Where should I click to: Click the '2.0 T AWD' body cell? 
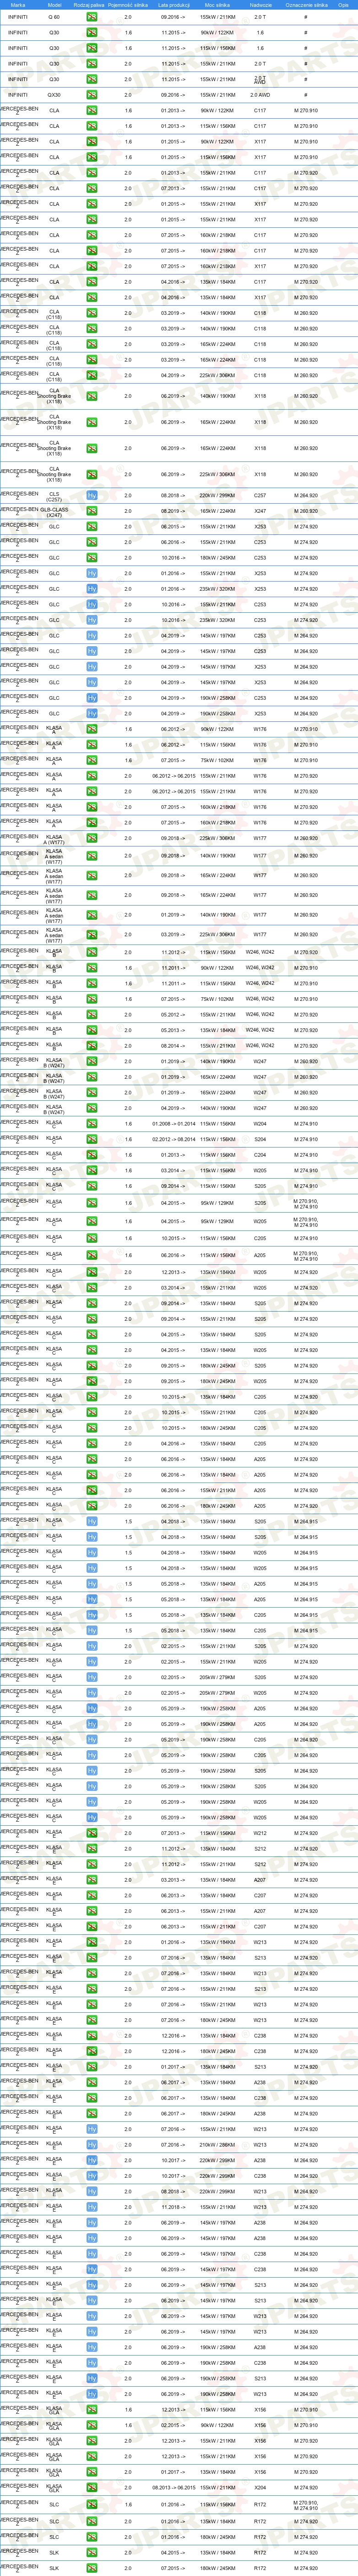(260, 79)
